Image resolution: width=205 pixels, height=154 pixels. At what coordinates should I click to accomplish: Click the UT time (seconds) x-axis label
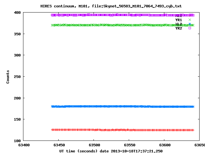111,151
